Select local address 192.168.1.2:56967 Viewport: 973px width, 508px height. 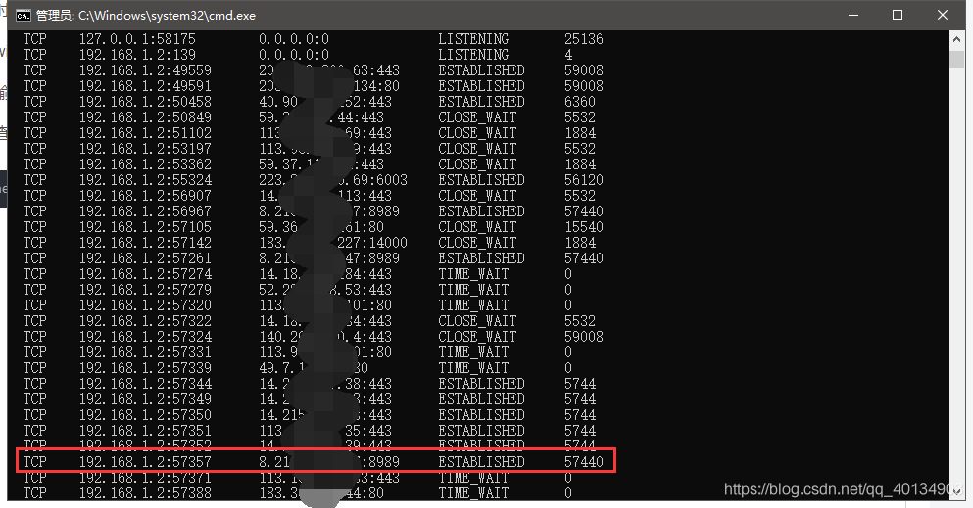[x=145, y=211]
